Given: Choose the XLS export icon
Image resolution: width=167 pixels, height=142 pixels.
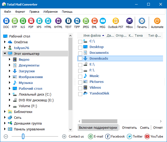Looking at the screenshot, I should point(22,21).
